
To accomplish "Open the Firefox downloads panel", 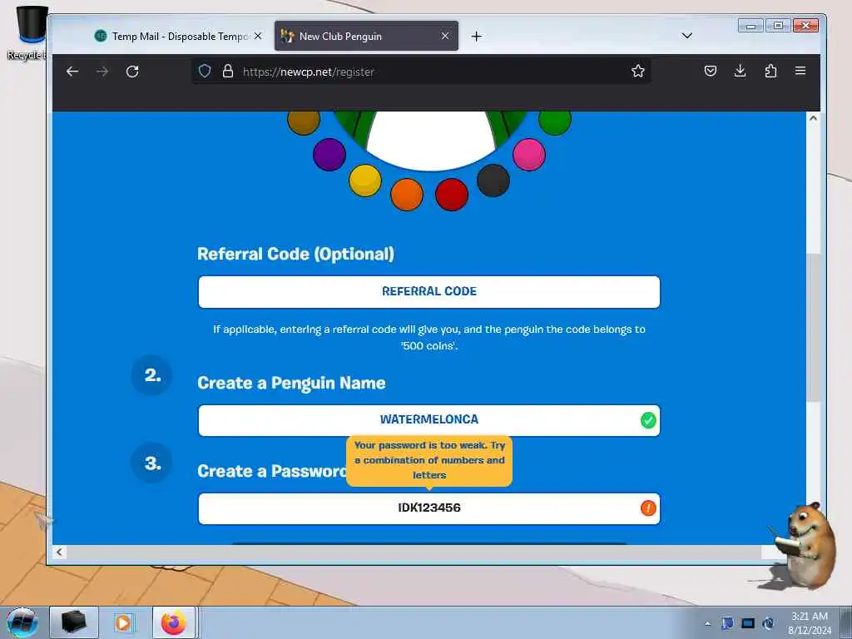I will (x=740, y=71).
